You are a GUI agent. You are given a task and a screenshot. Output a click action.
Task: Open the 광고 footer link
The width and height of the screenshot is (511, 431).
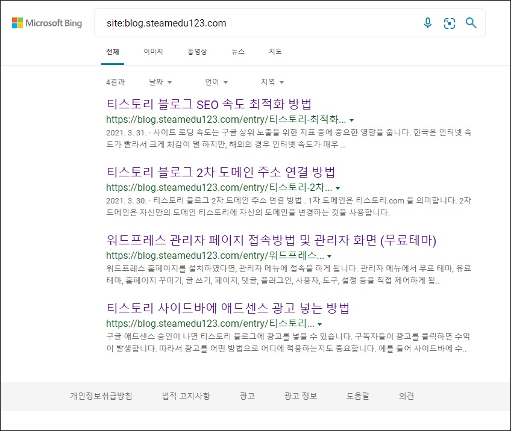[247, 396]
